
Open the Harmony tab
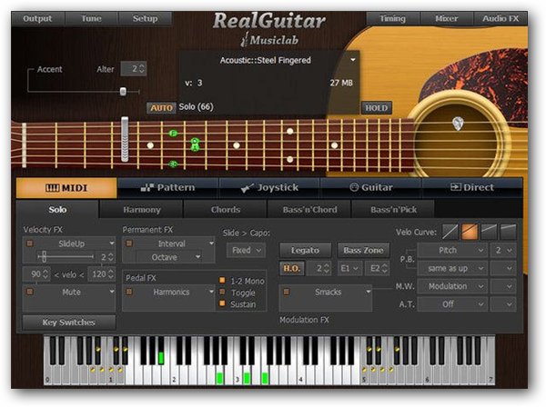point(141,210)
